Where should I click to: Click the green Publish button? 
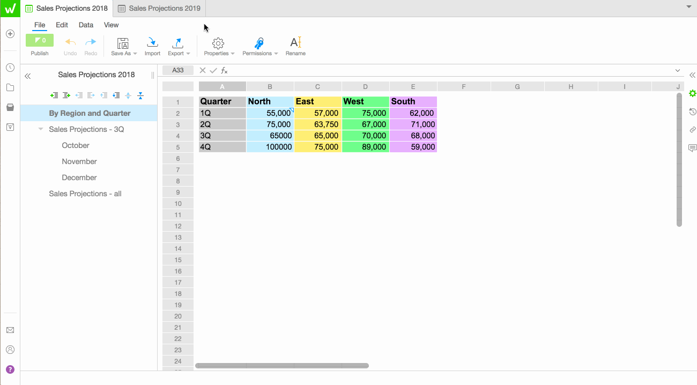[x=40, y=41]
